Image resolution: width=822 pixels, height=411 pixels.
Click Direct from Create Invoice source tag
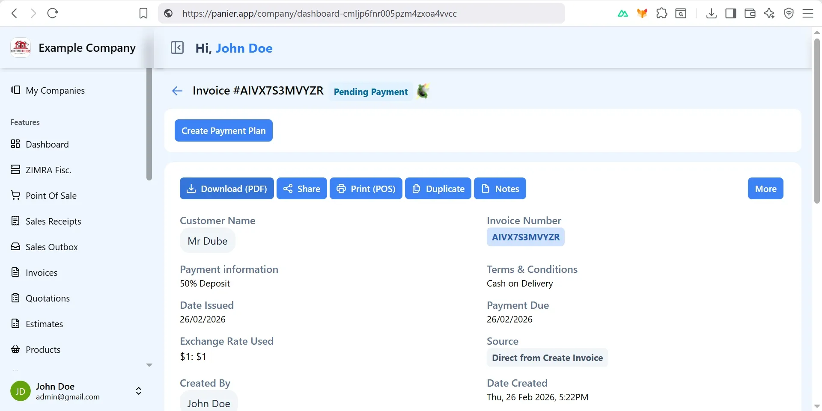tap(547, 358)
